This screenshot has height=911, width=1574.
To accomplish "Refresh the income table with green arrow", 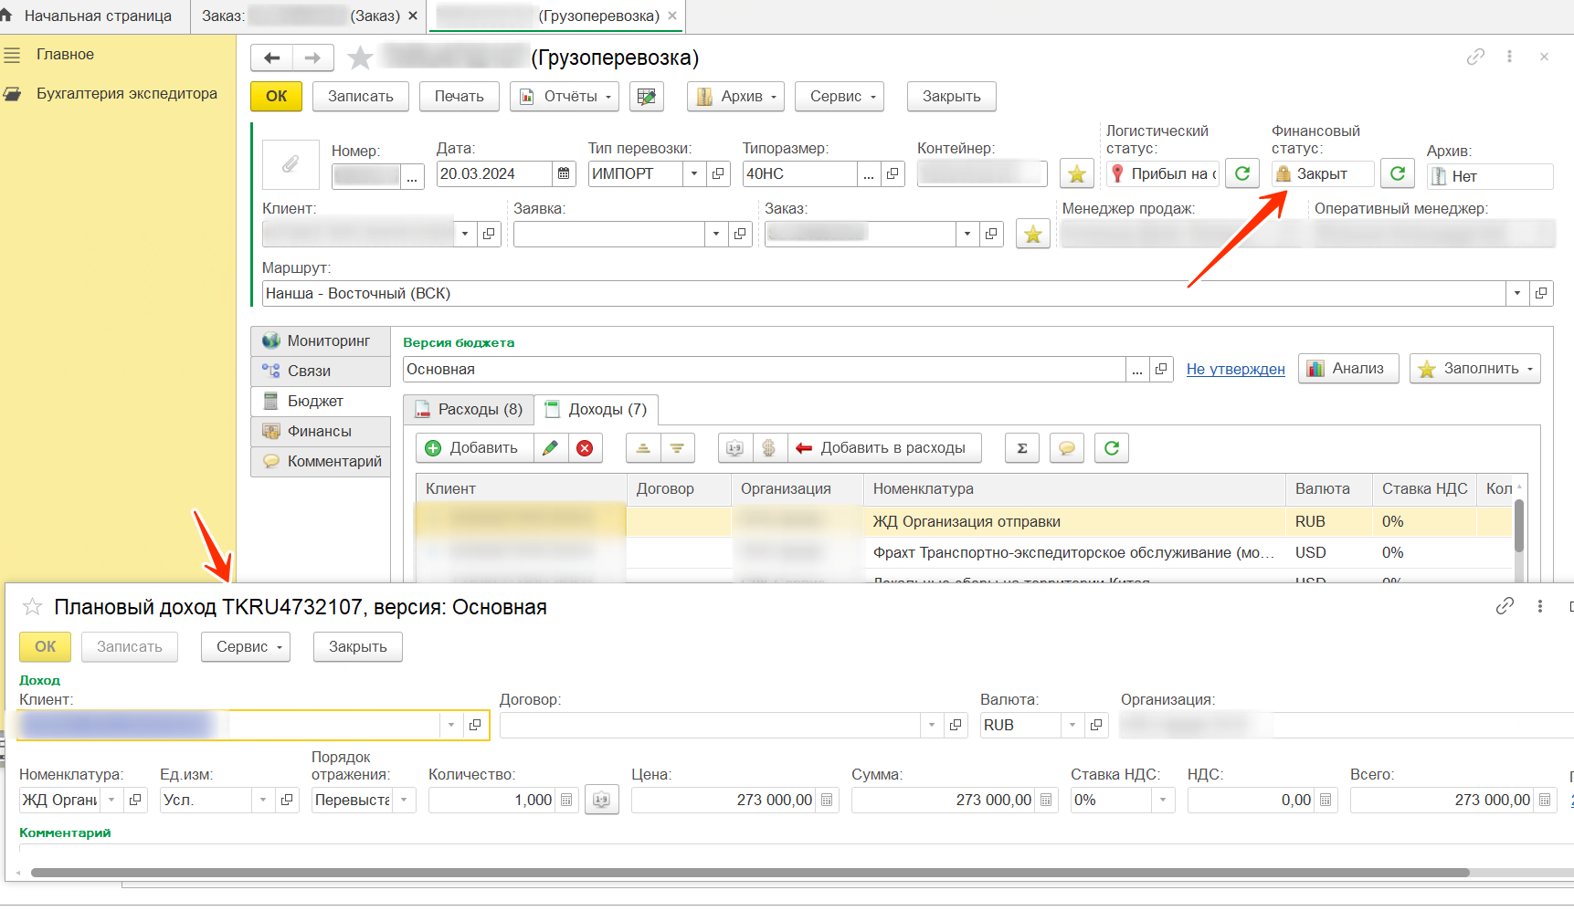I will [1112, 447].
